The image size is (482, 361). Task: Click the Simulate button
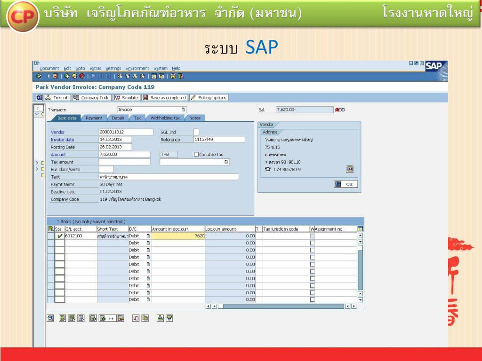(126, 98)
